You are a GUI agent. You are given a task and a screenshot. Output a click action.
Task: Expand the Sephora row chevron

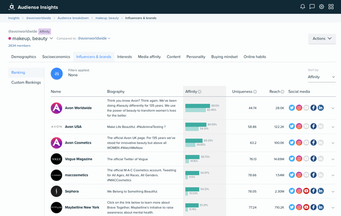333,191
